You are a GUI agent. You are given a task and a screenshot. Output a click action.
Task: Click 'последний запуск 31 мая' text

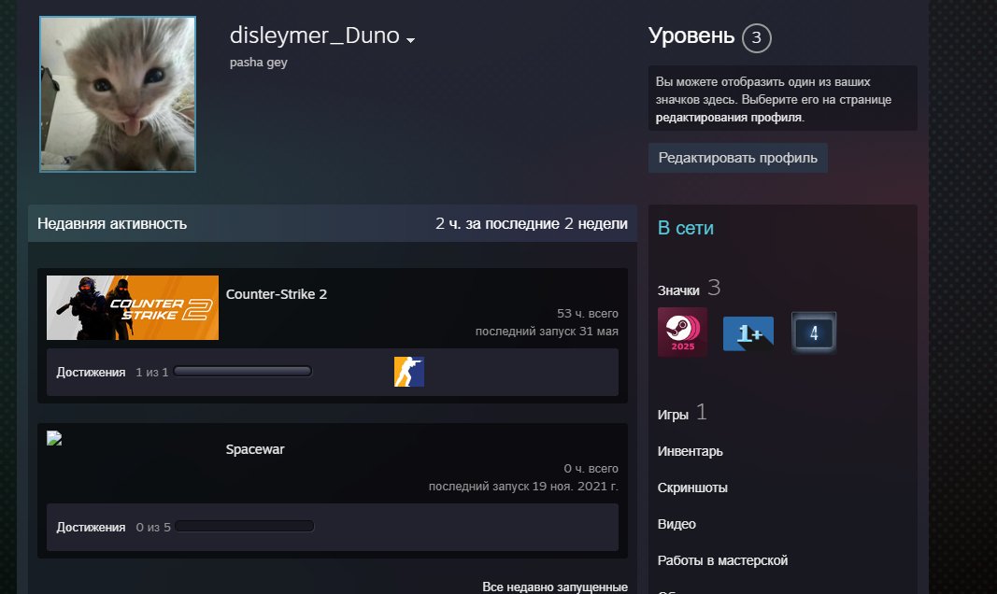pos(547,331)
